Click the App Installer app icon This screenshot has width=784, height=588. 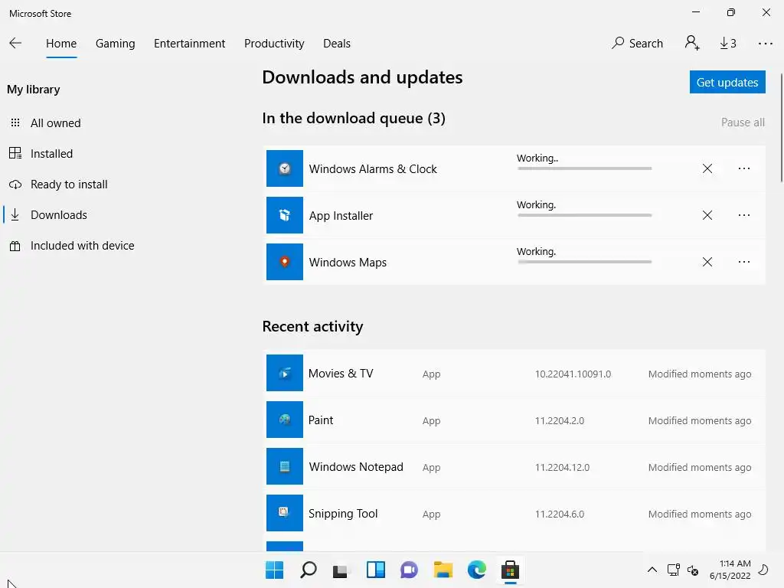(x=285, y=215)
